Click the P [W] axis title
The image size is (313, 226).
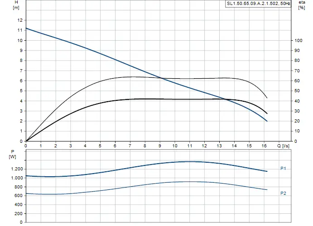[x=12, y=154]
